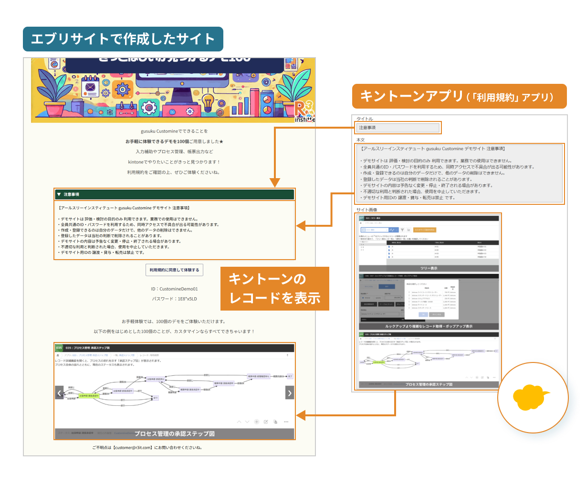Click the home breadcrumb icon in carousel slide
The height and width of the screenshot is (483, 586).
58,355
